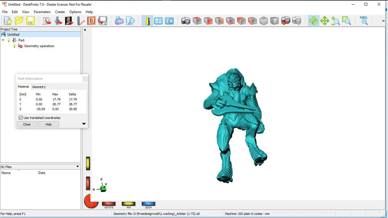Start a new project with wizard icon
Screen dimensions: 388x218
[8, 21]
